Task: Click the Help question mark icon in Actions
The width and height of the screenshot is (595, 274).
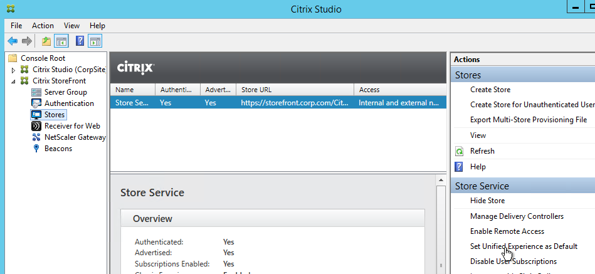Action: coord(459,167)
